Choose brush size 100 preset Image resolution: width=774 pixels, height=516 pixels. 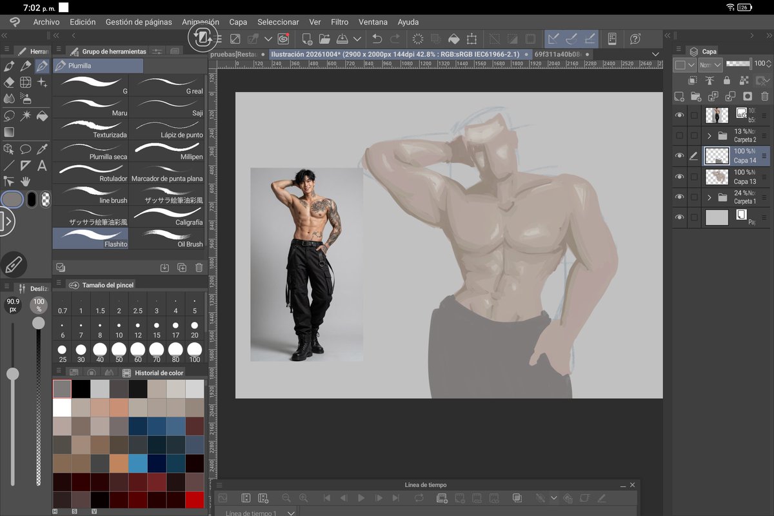[195, 353]
